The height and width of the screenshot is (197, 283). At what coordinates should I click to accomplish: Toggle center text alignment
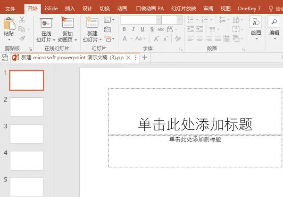(x=200, y=39)
